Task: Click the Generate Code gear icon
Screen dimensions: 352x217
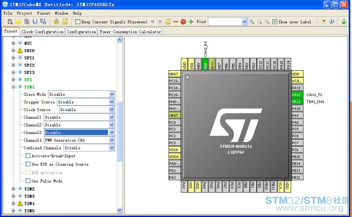Action: coord(57,21)
